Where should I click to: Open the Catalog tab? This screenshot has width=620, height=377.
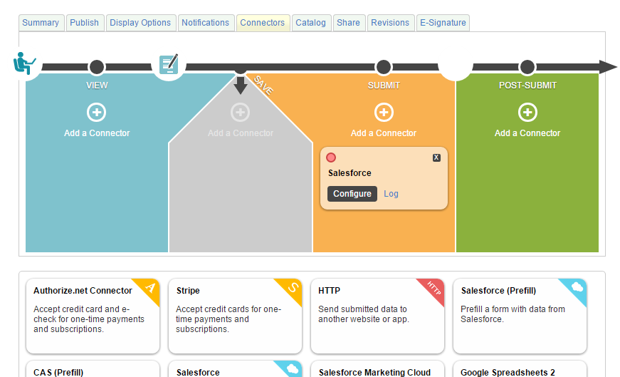(x=311, y=23)
